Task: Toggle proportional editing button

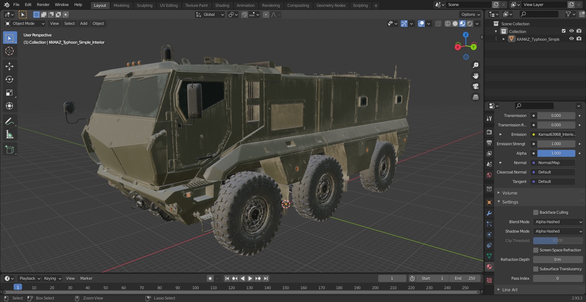Action: pyautogui.click(x=266, y=15)
